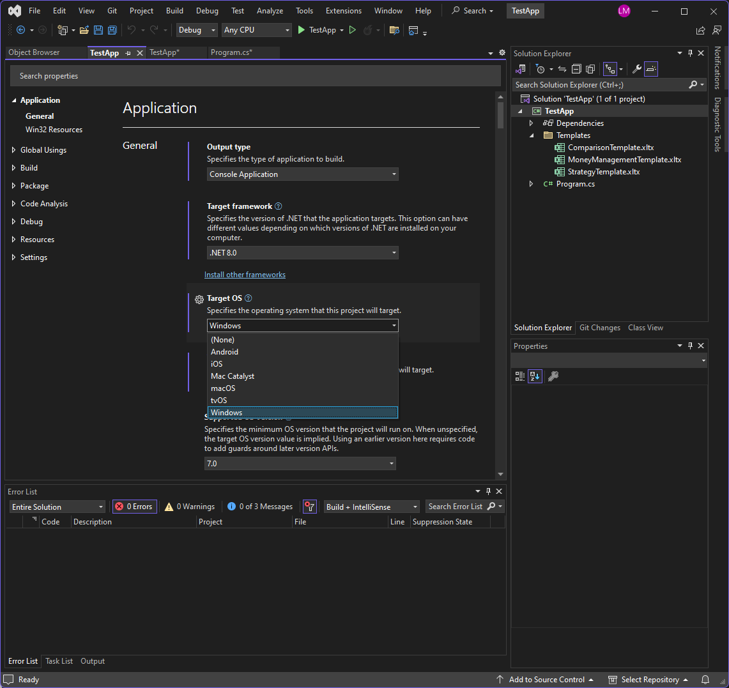Viewport: 729px width, 688px height.
Task: Click the Undo arrow in the toolbar
Action: 132,30
